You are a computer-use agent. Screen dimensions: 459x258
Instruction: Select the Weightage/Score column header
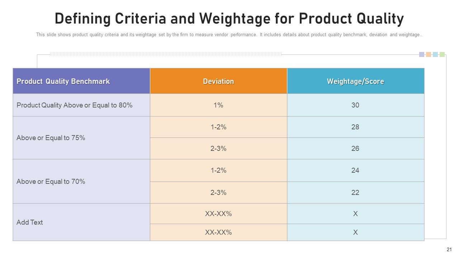click(355, 81)
